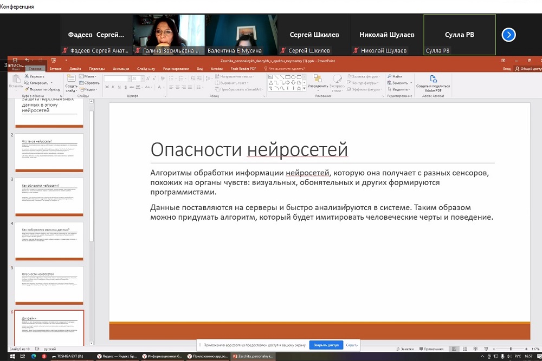The image size is (542, 361).
Task: Click the Cut (Вырезать) scissors icon
Action: pos(28,76)
